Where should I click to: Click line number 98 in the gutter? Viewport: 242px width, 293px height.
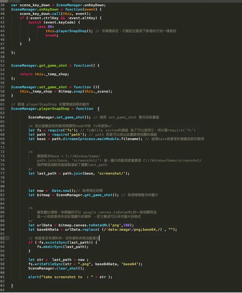click(x=3, y=264)
